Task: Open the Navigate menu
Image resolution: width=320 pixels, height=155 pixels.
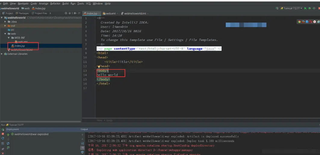Action: [x=23, y=4]
